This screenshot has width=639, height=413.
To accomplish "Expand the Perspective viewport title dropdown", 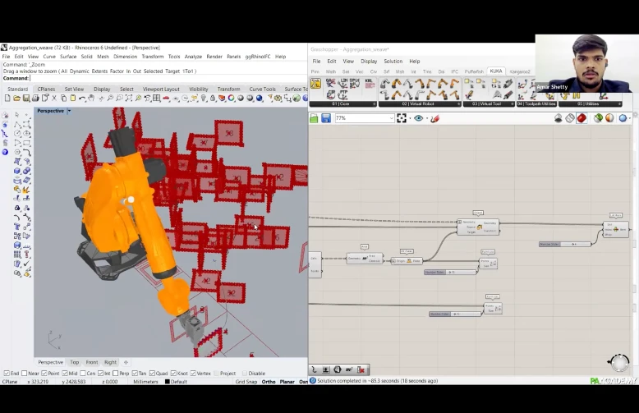I will pos(69,111).
